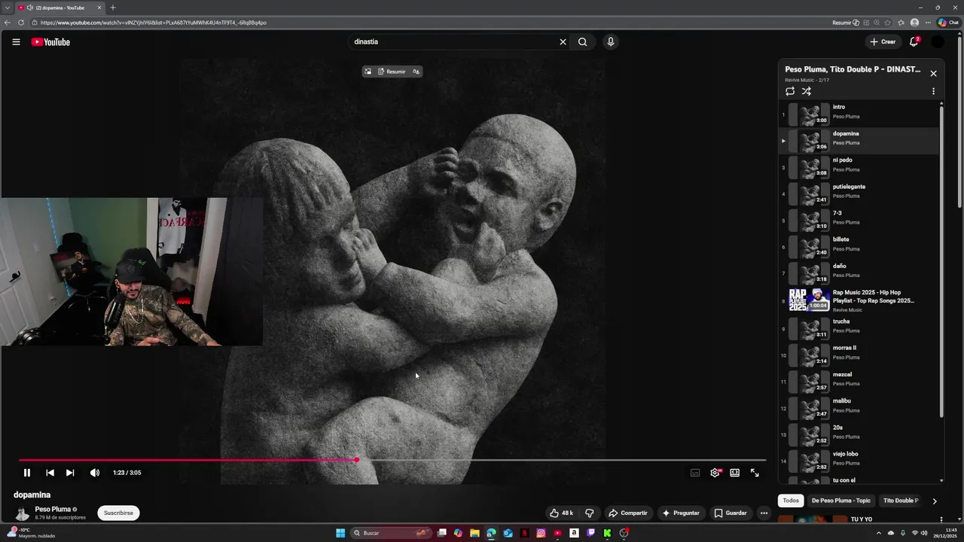Open the playlist three-dot options menu
This screenshot has height=542, width=964.
(x=933, y=91)
